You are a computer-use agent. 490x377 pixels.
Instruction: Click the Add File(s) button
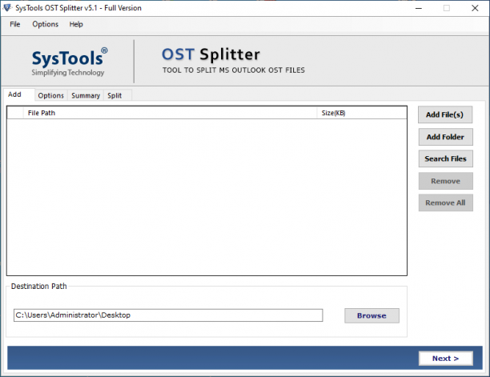point(445,114)
